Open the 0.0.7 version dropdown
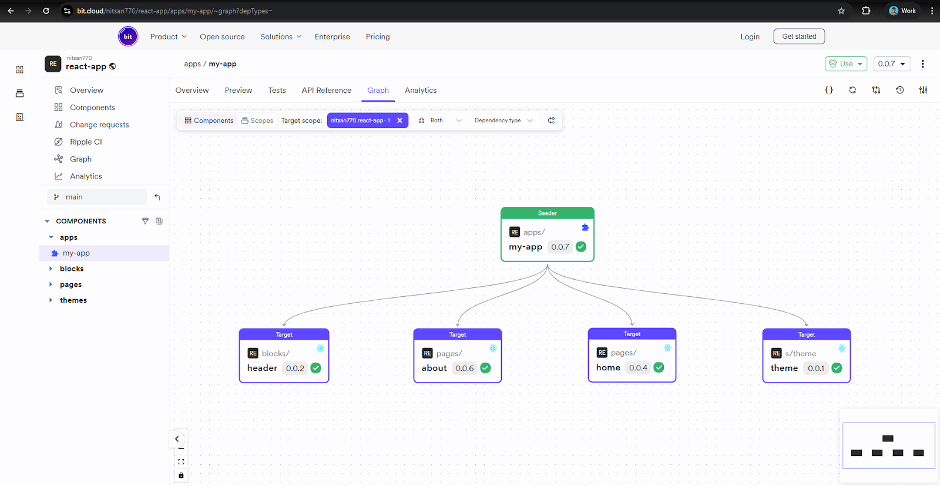 (892, 64)
